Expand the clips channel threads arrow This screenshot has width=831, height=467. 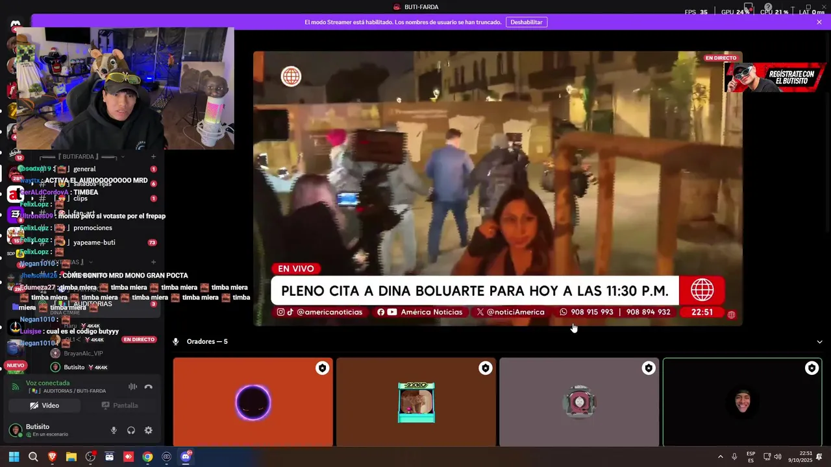[32, 198]
